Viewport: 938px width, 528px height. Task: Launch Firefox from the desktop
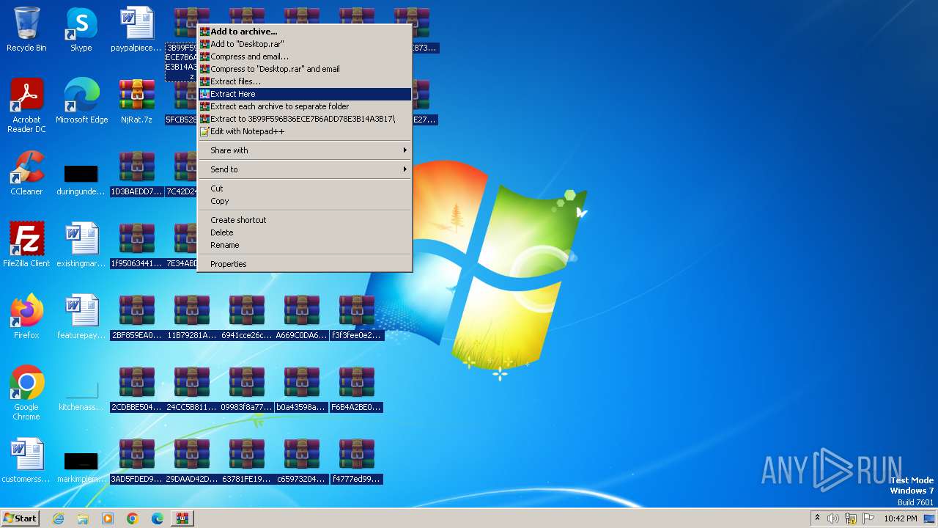pos(26,318)
